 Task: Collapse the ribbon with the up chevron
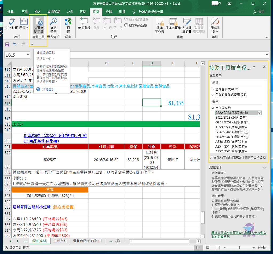point(267,37)
